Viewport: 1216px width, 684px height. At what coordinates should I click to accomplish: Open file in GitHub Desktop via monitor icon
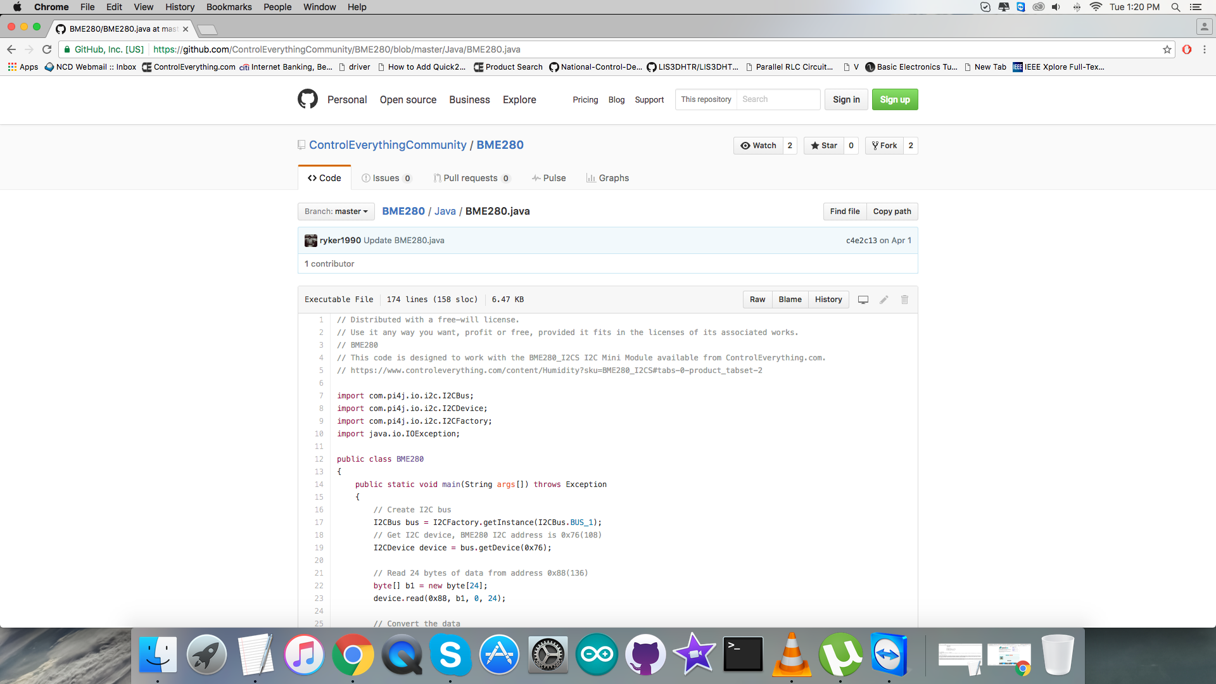863,299
